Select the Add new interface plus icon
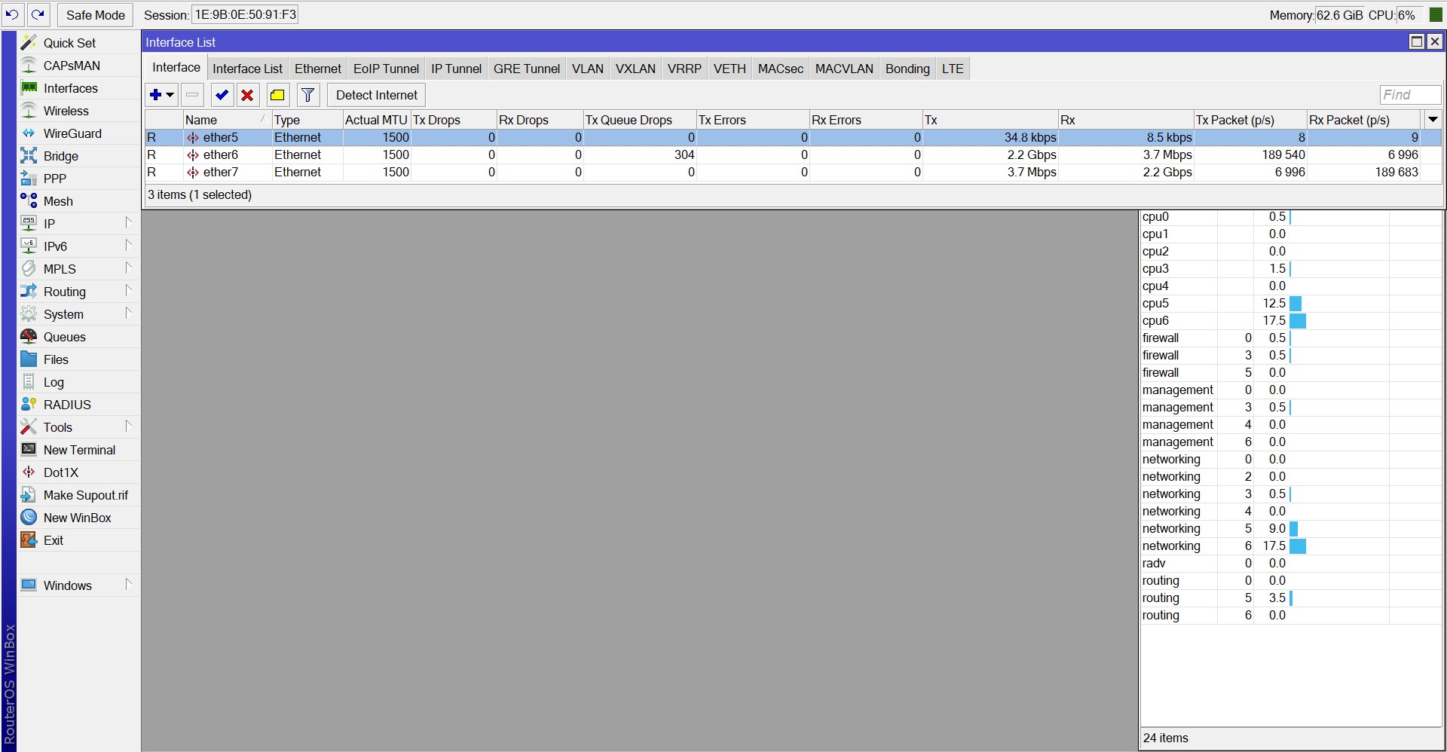 156,95
